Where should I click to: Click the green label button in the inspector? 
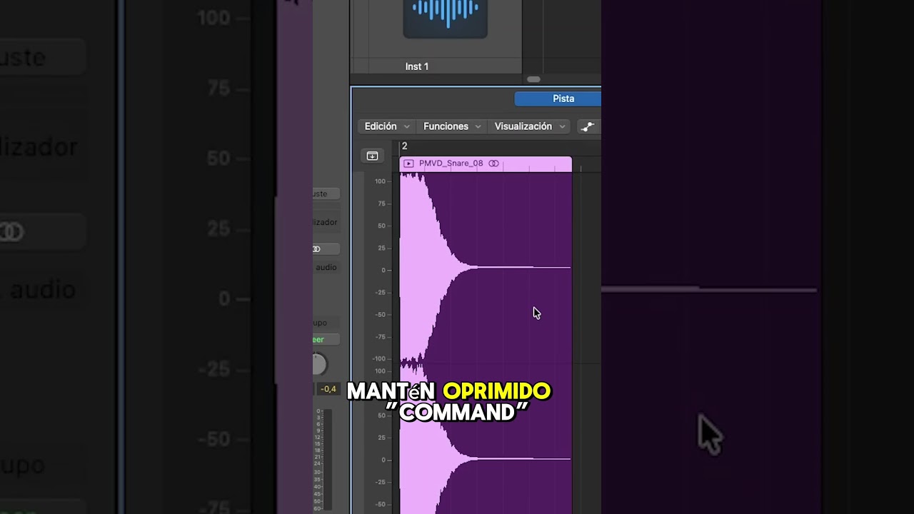pos(326,339)
